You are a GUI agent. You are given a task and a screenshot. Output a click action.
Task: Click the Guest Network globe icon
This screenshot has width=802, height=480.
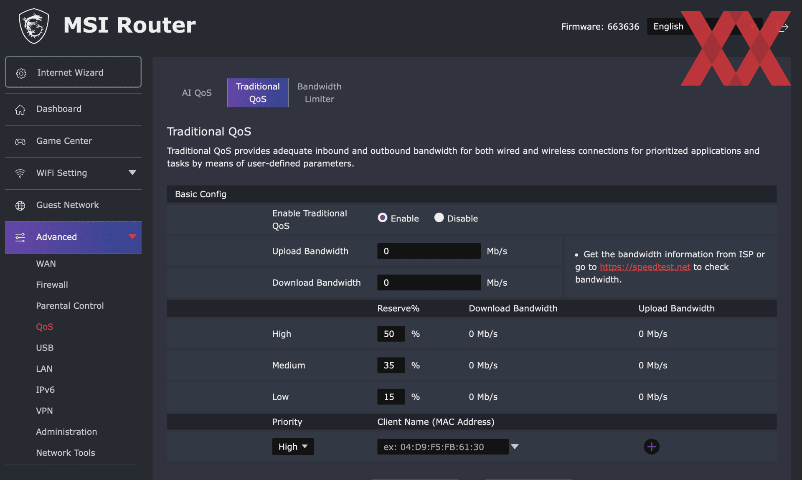pyautogui.click(x=20, y=206)
